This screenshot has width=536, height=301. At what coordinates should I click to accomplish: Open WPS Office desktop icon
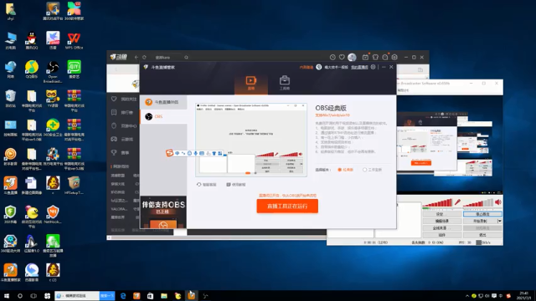(x=74, y=41)
